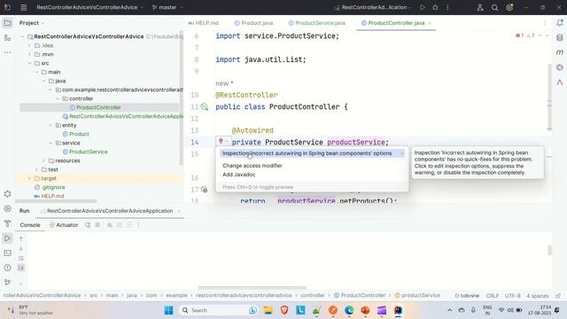Click 4 spaces indent setting

coord(538,295)
